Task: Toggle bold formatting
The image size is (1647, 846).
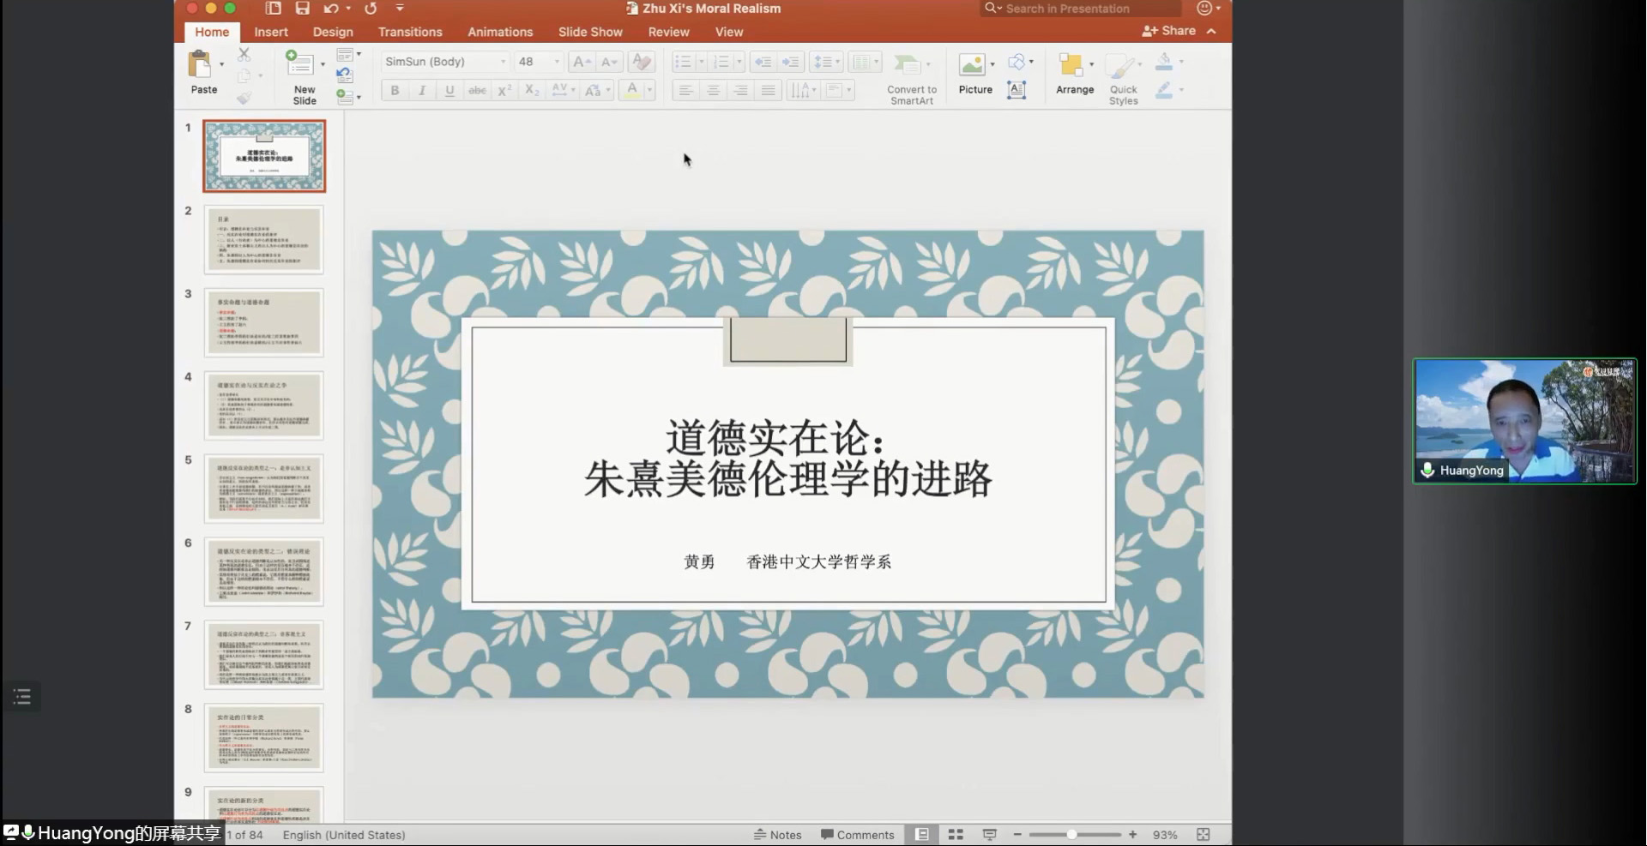Action: coord(395,90)
